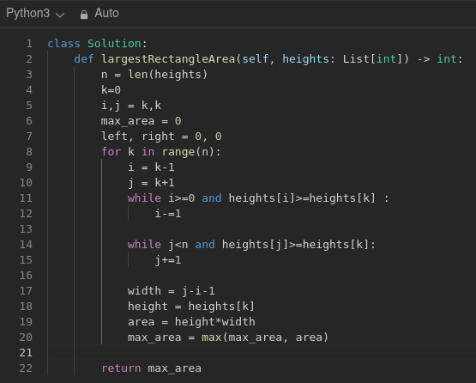Click the class name 'Solution'
Viewport: 476px width, 383px height.
pos(114,44)
